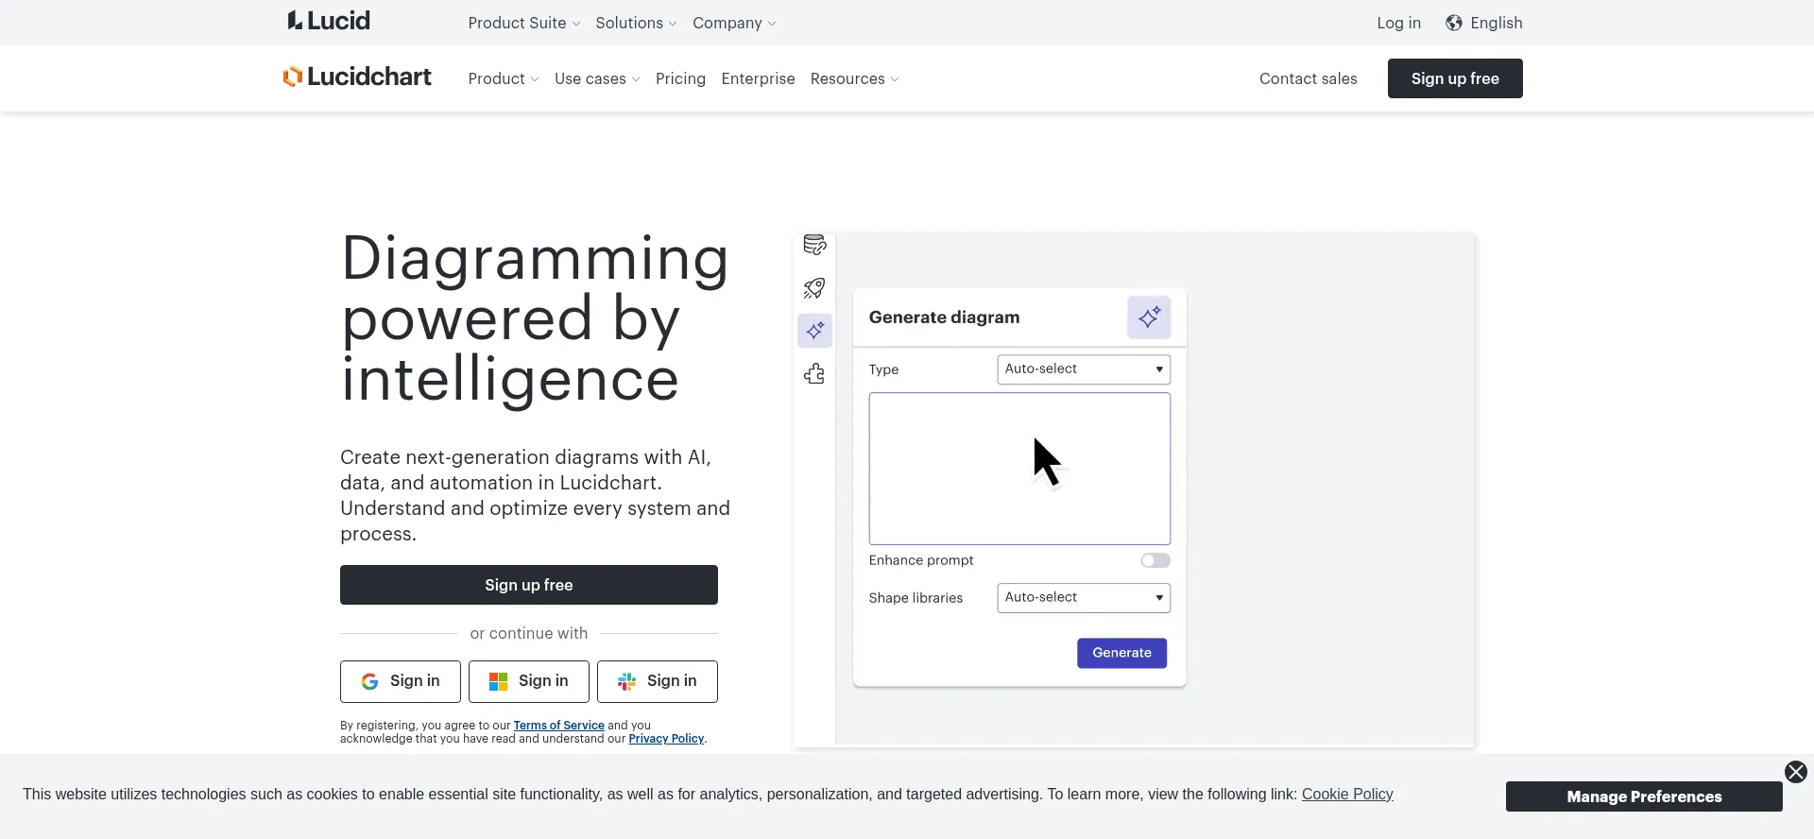Click the 'Diagramming powered by intelligence' heading
Screen dimensions: 1814x839
point(535,318)
